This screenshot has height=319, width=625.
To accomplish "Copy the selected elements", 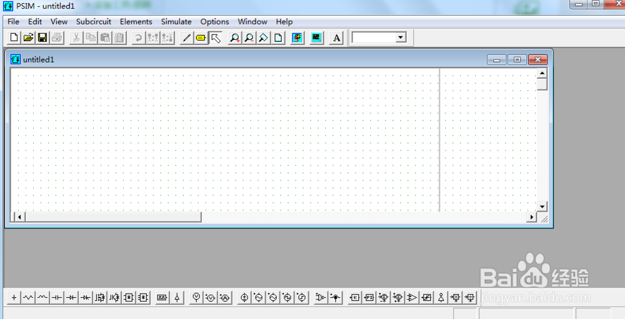I will click(x=91, y=38).
